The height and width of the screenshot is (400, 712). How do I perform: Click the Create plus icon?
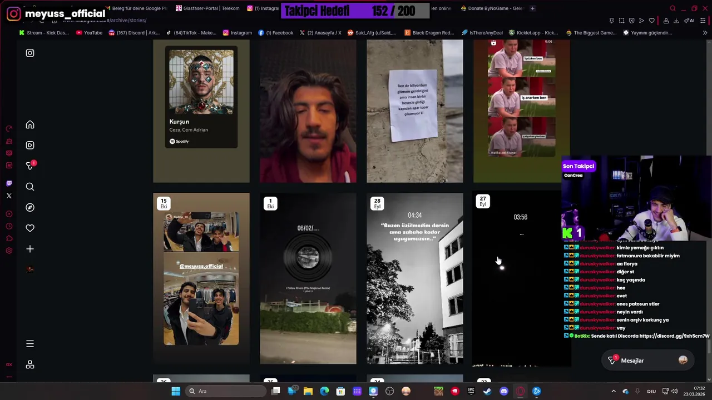click(x=30, y=249)
